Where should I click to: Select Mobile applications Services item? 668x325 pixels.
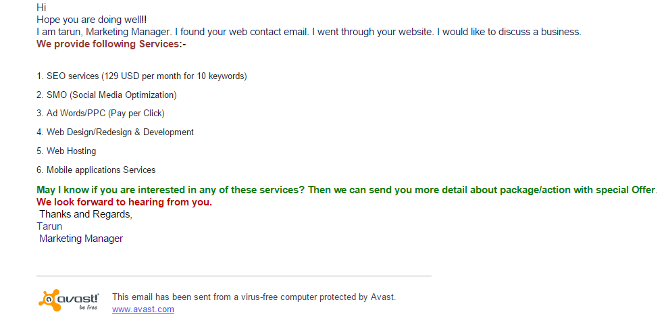click(97, 170)
